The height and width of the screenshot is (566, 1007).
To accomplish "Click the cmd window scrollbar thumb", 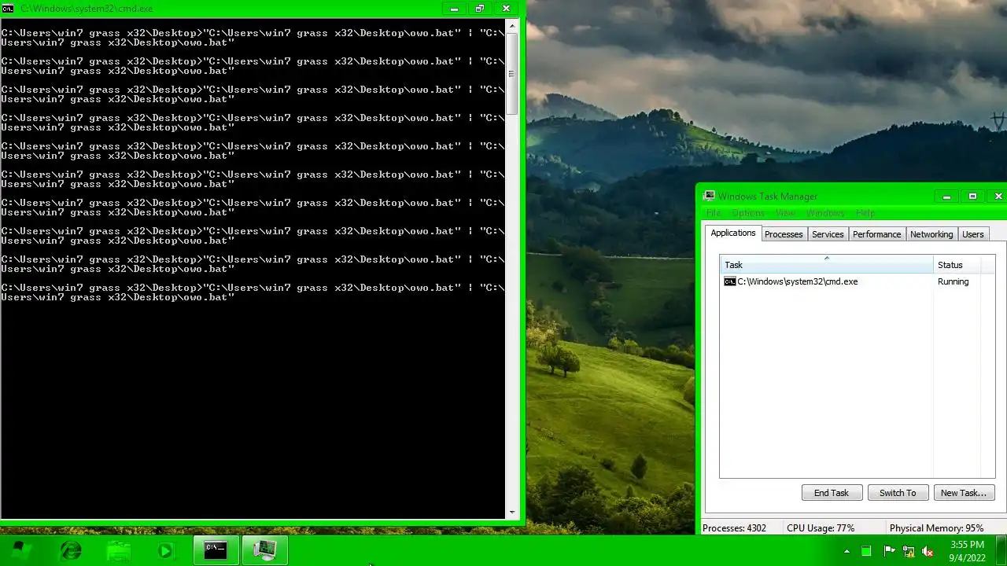I will point(512,74).
